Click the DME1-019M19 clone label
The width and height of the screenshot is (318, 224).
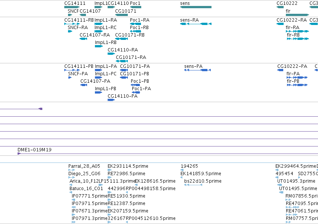coord(34,150)
